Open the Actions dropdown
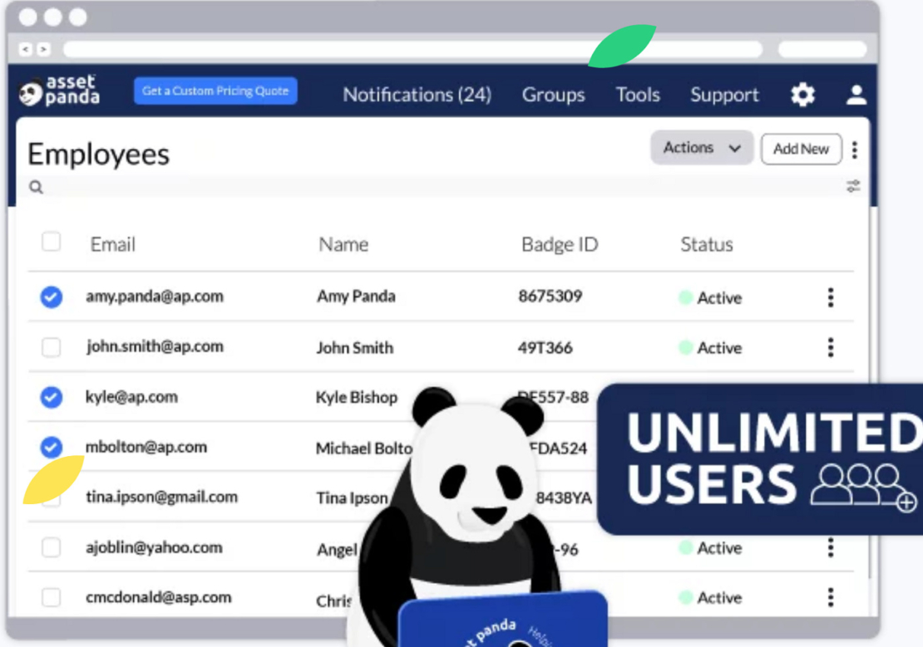Image resolution: width=923 pixels, height=647 pixels. [x=701, y=148]
